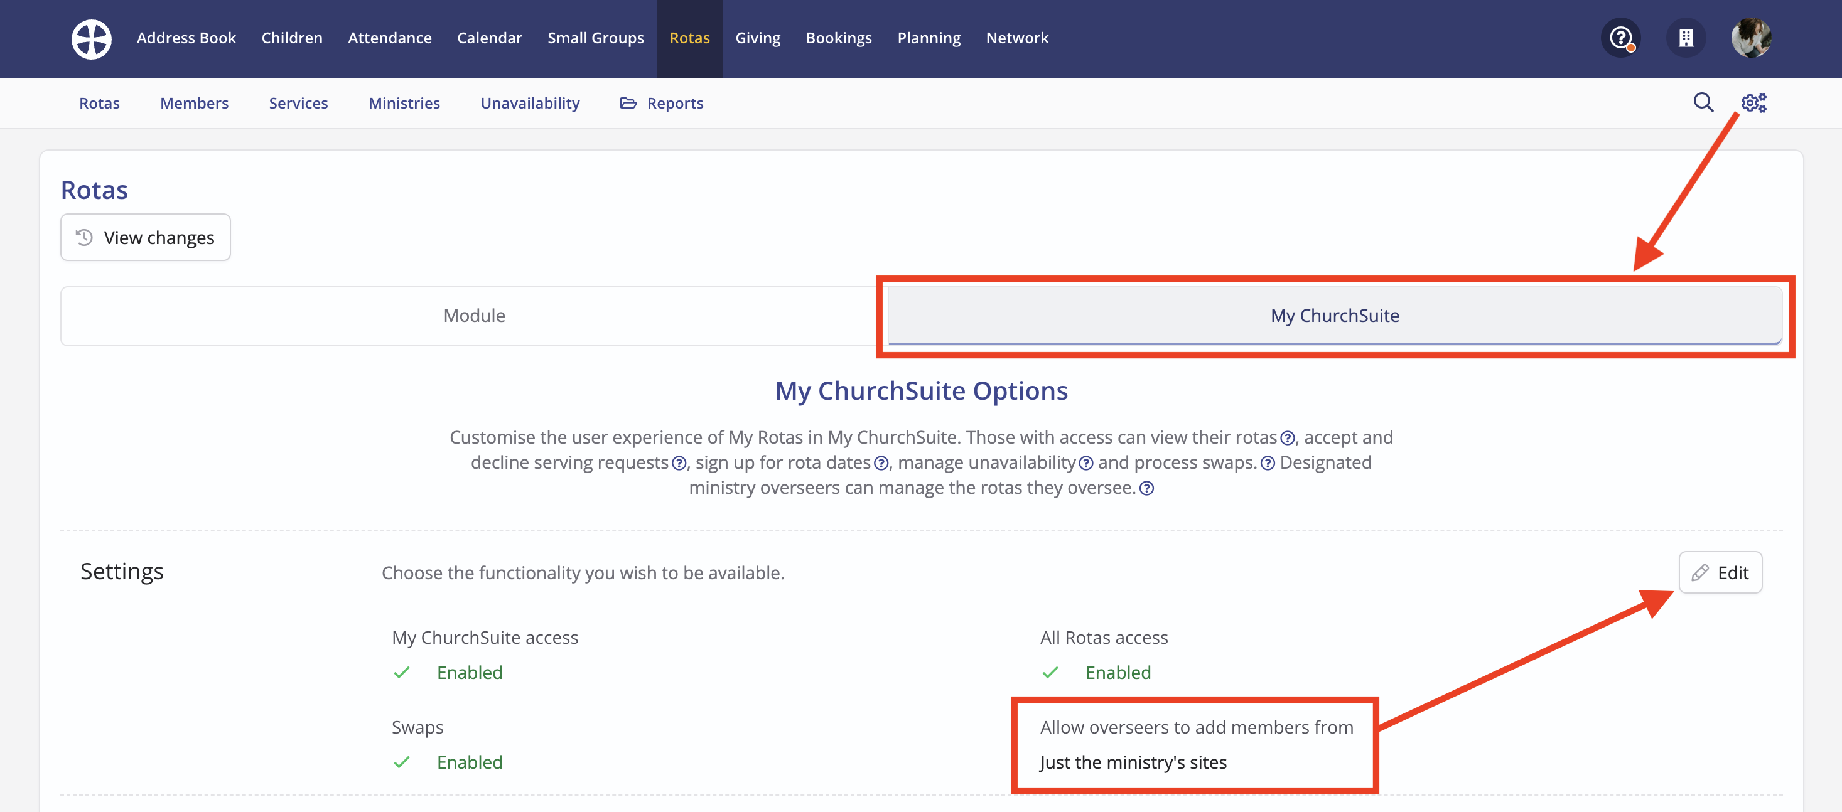Viewport: 1842px width, 812px height.
Task: Open Small Groups module
Action: [x=596, y=38]
